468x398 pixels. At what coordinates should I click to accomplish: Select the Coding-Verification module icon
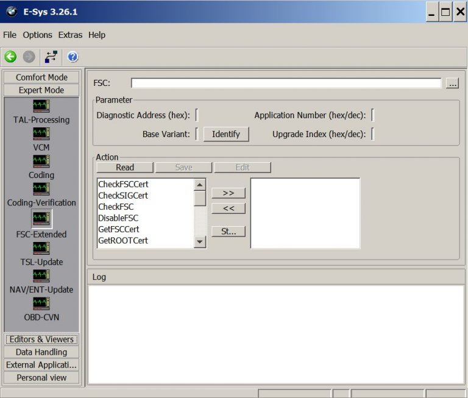[x=41, y=189]
